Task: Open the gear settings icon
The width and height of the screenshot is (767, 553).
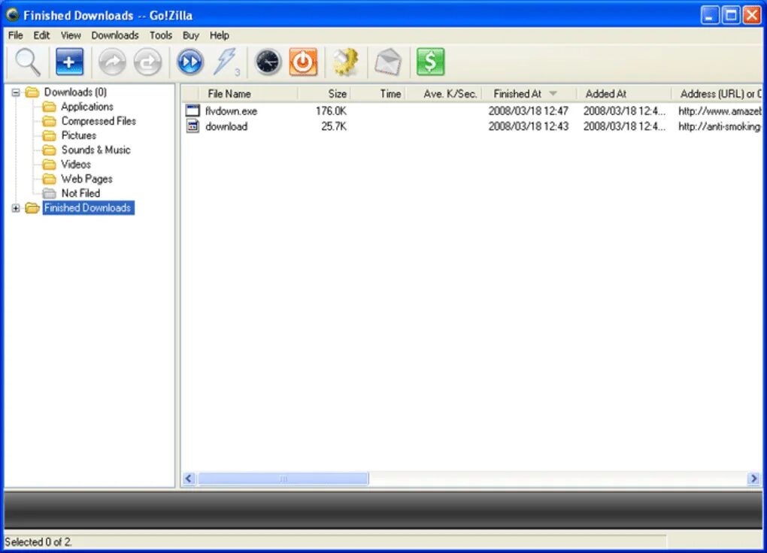Action: [346, 62]
